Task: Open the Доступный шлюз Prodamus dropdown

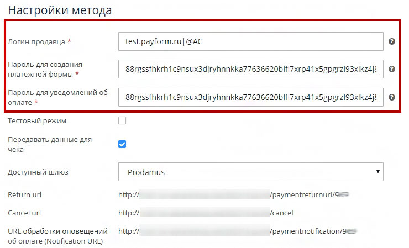Action: pyautogui.click(x=251, y=172)
